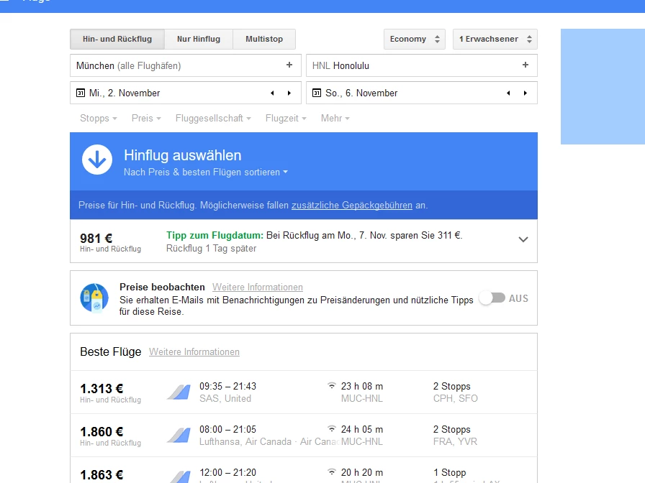Open the Mehr filter dropdown
645x483 pixels.
click(335, 119)
